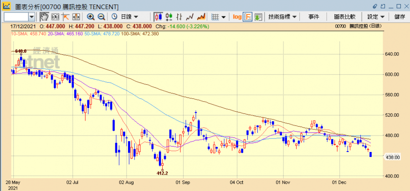Click the horizontal range adjust icon

(75, 17)
